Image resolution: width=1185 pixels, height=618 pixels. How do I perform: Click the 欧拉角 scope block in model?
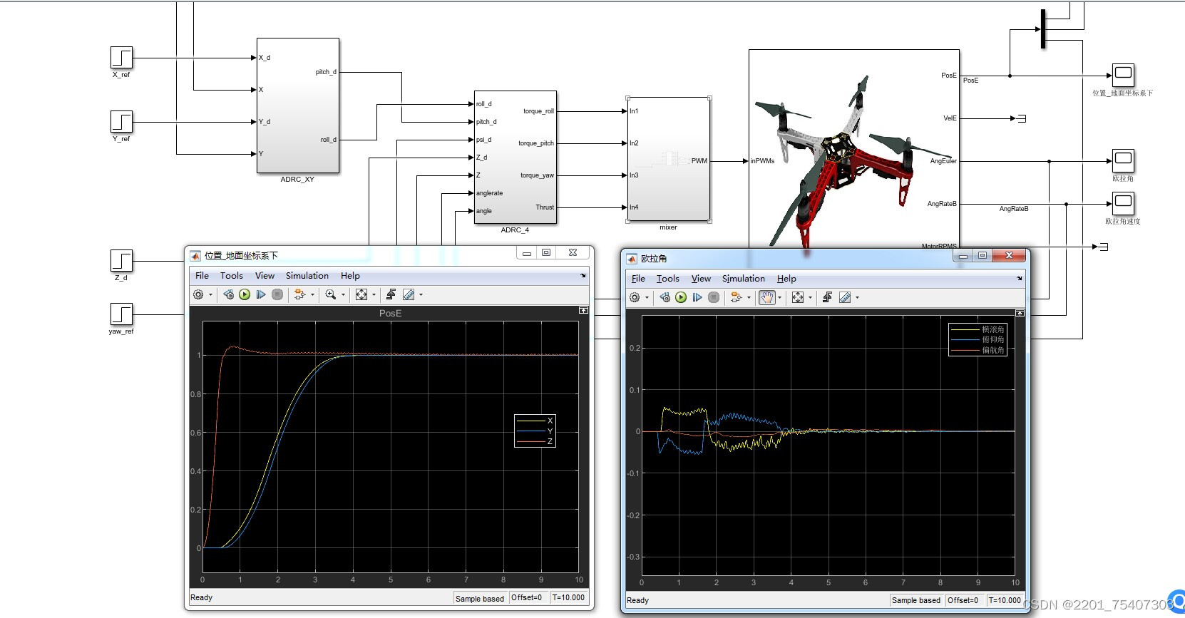(x=1123, y=161)
